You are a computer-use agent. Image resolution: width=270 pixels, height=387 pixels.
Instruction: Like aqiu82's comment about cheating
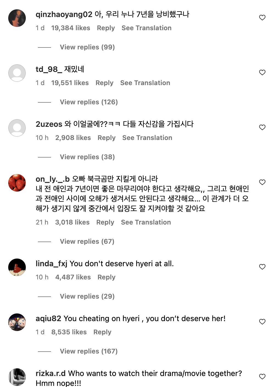click(x=262, y=322)
